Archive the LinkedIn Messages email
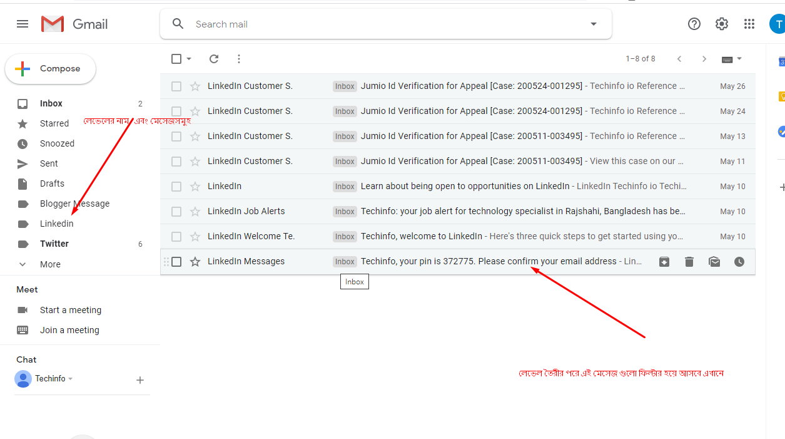This screenshot has height=439, width=785. 664,262
